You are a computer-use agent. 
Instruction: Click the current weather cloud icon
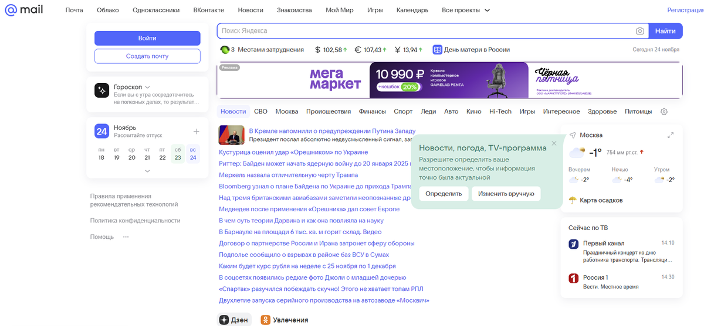click(x=577, y=153)
